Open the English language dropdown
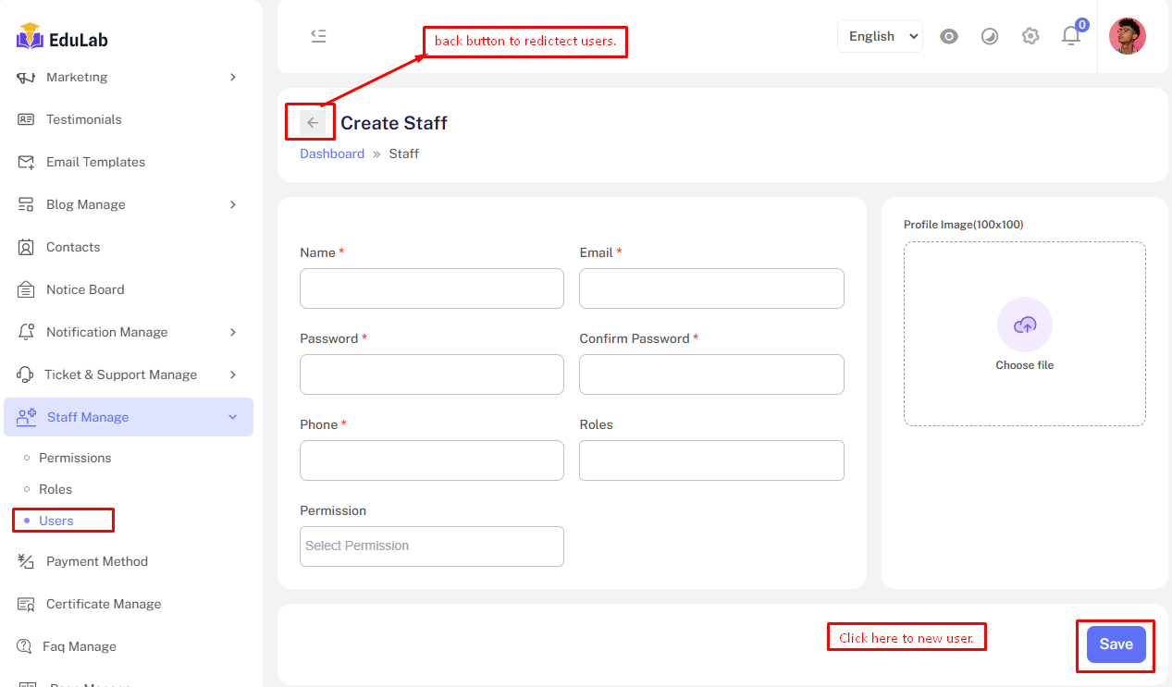Viewport: 1172px width, 687px height. (x=880, y=36)
